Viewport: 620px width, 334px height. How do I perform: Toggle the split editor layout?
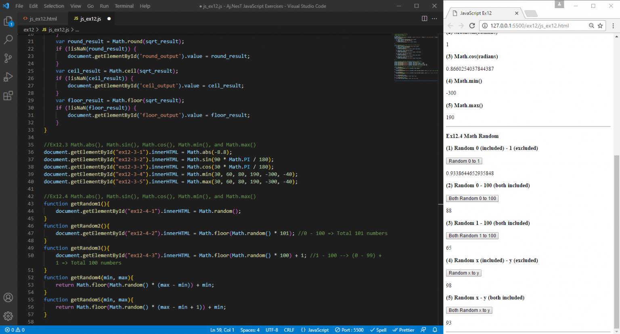[424, 18]
